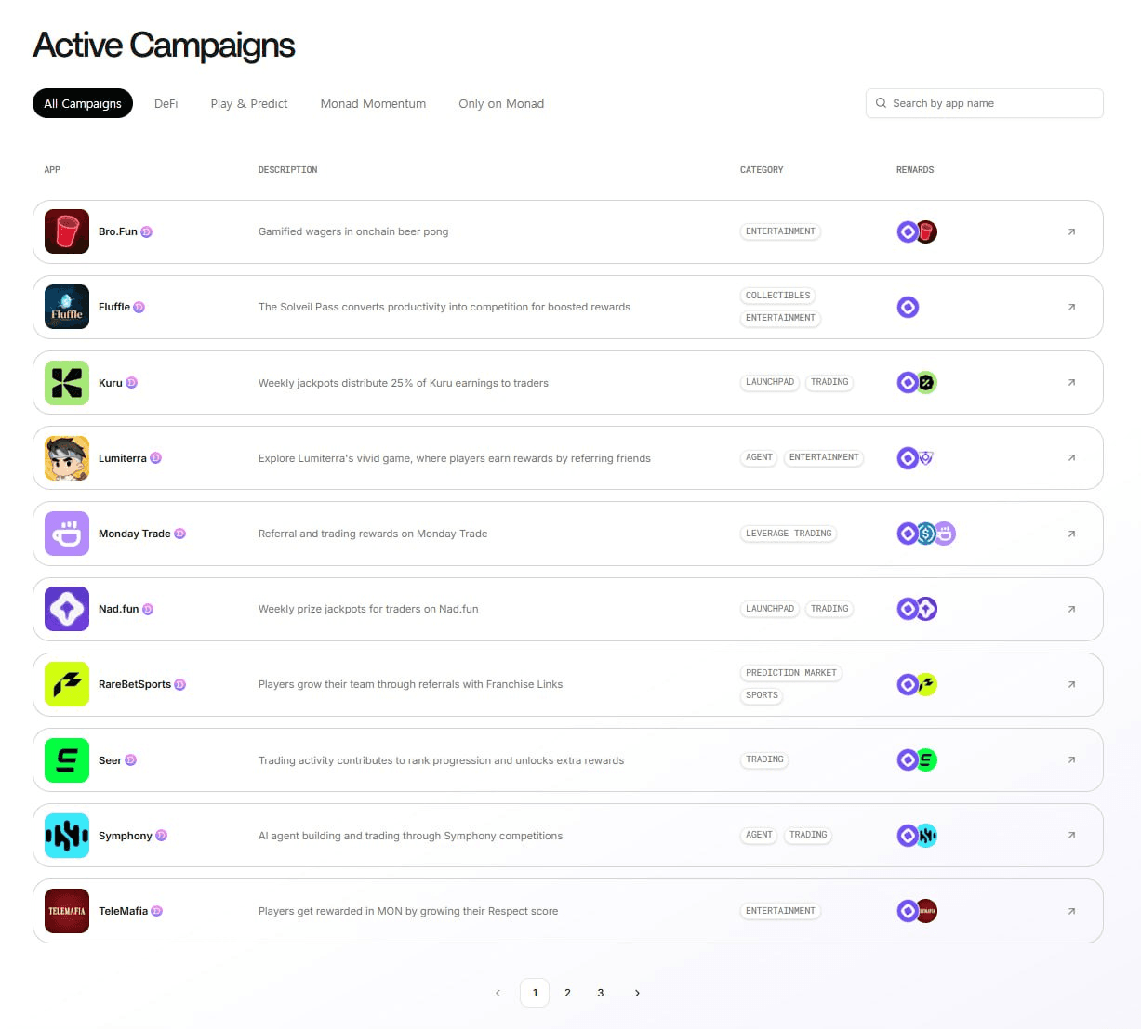Switch to the DeFi tab
Image resolution: width=1141 pixels, height=1029 pixels.
(166, 103)
